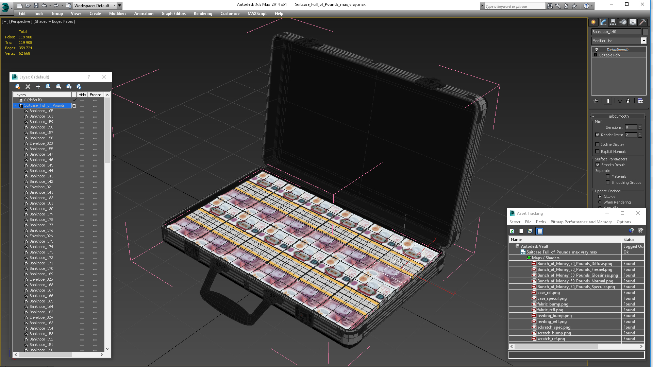Click the Redo arrow icon
The width and height of the screenshot is (653, 367).
(56, 5)
